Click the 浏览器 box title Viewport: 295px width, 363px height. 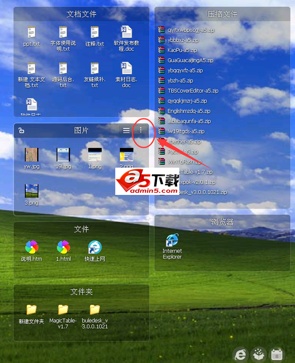point(222,222)
